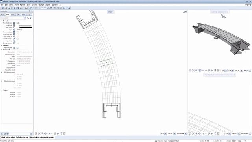Close the Properties panel
The width and height of the screenshot is (252, 142).
(32, 11)
